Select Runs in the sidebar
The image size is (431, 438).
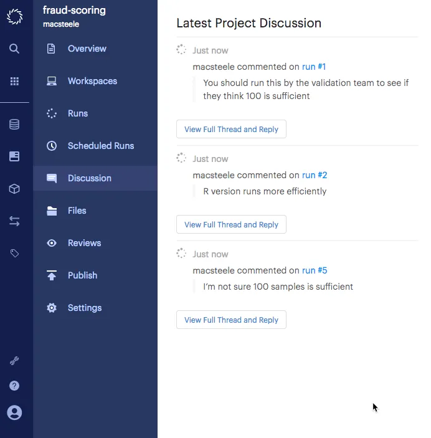click(78, 113)
